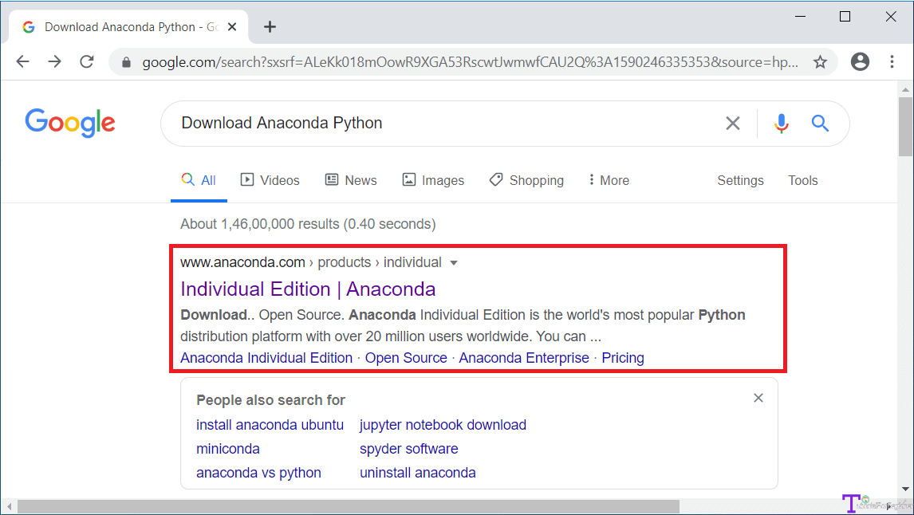Screen dimensions: 914x515
Task: Click the About 1,46,00,000 results text
Action: pos(308,224)
